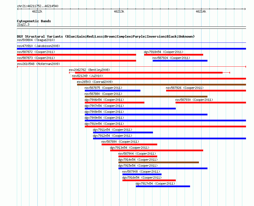Click dgv7914n54 (Cooper2011) label

(x=138, y=160)
